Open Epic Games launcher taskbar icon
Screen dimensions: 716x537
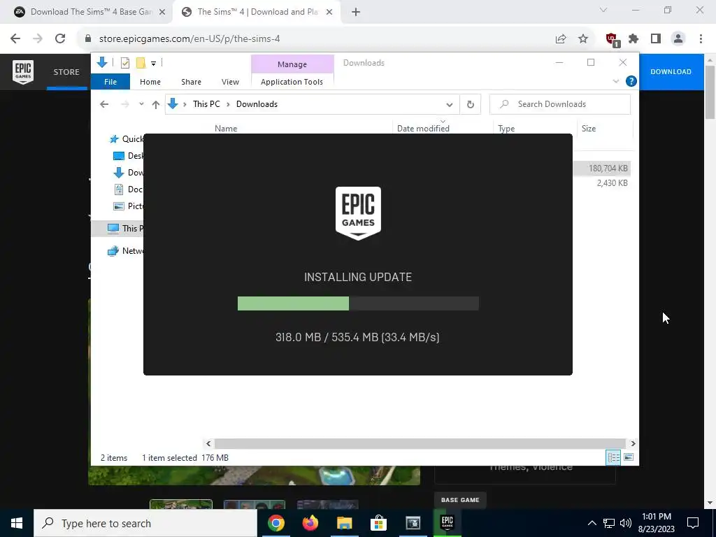point(447,523)
